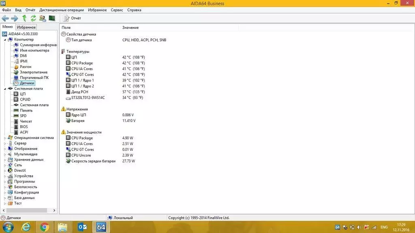The height and width of the screenshot is (233, 415).
Task: Expand the DirectX tree node
Action: tap(5, 171)
